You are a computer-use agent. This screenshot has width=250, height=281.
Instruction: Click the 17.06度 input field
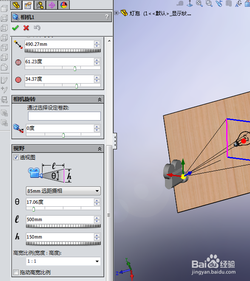point(60,202)
